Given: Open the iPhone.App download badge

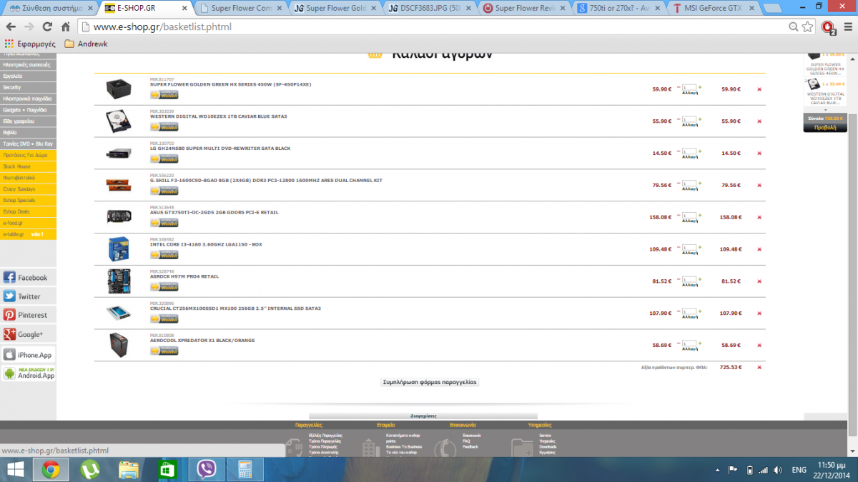Looking at the screenshot, I should [x=28, y=355].
